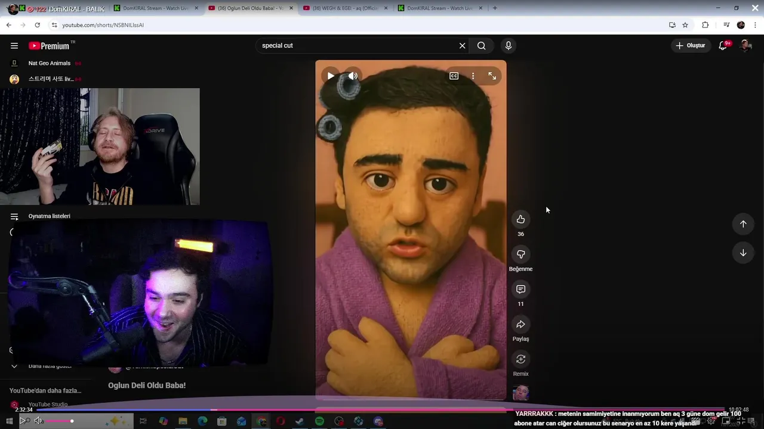Mute the stream player volume
Viewport: 764px width, 429px height.
(38, 421)
